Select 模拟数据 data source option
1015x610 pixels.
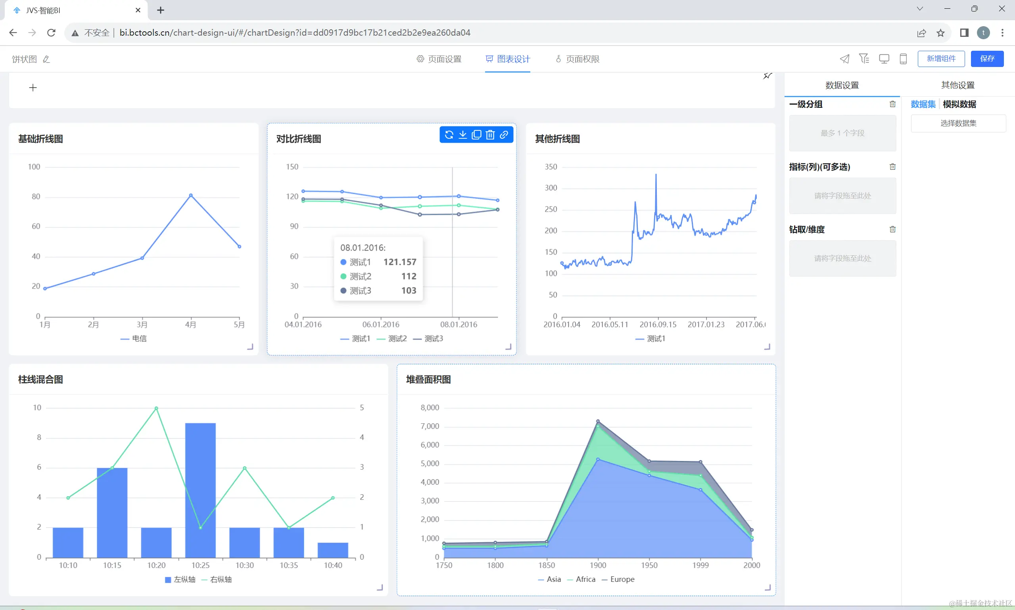(959, 104)
